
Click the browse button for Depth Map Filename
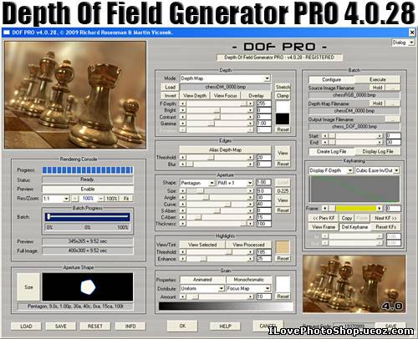tap(393, 104)
